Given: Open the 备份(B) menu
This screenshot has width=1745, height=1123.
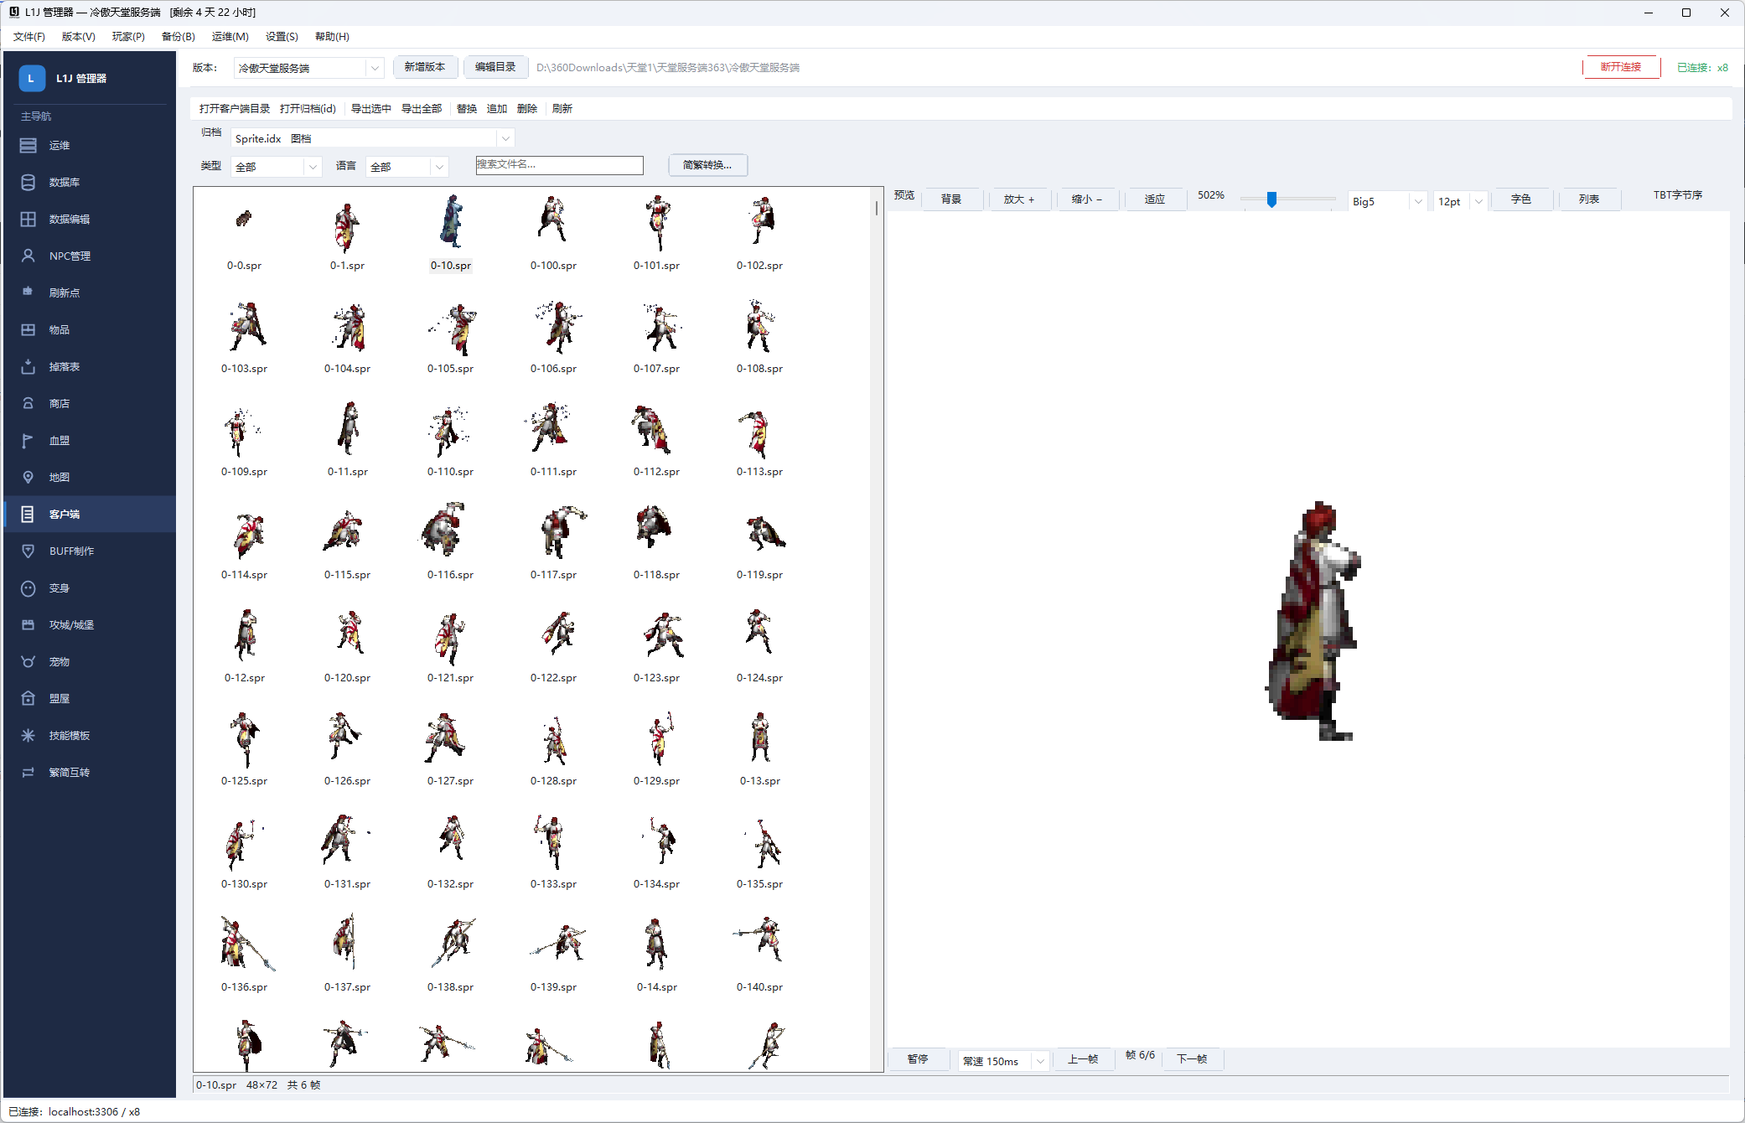Looking at the screenshot, I should [x=178, y=36].
